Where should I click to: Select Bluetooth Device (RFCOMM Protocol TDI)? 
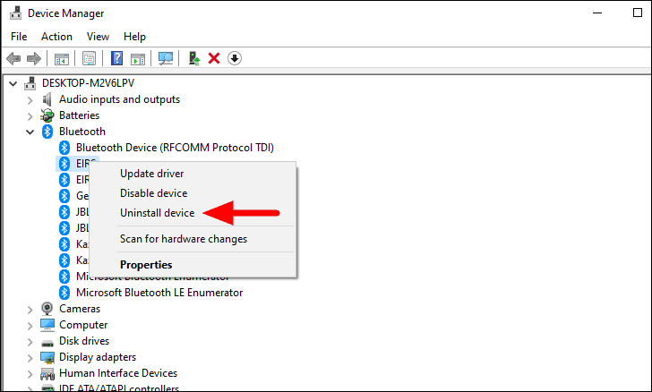point(175,148)
